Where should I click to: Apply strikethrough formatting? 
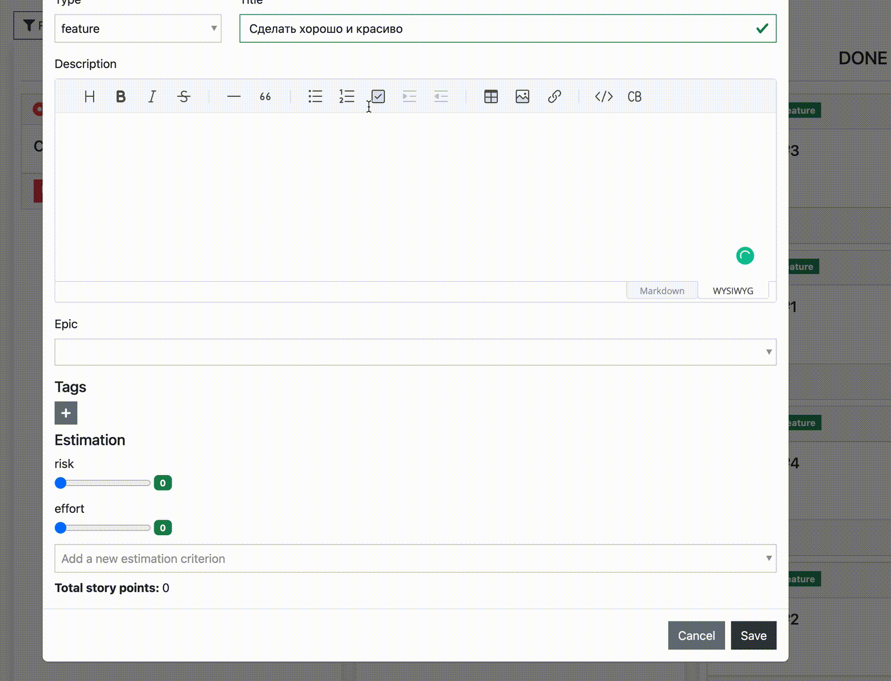tap(184, 97)
